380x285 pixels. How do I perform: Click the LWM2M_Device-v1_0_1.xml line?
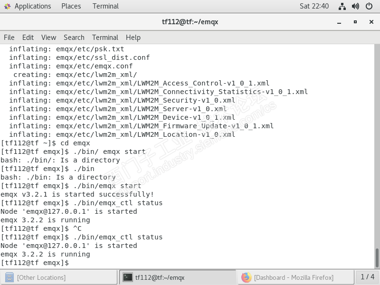(122, 117)
